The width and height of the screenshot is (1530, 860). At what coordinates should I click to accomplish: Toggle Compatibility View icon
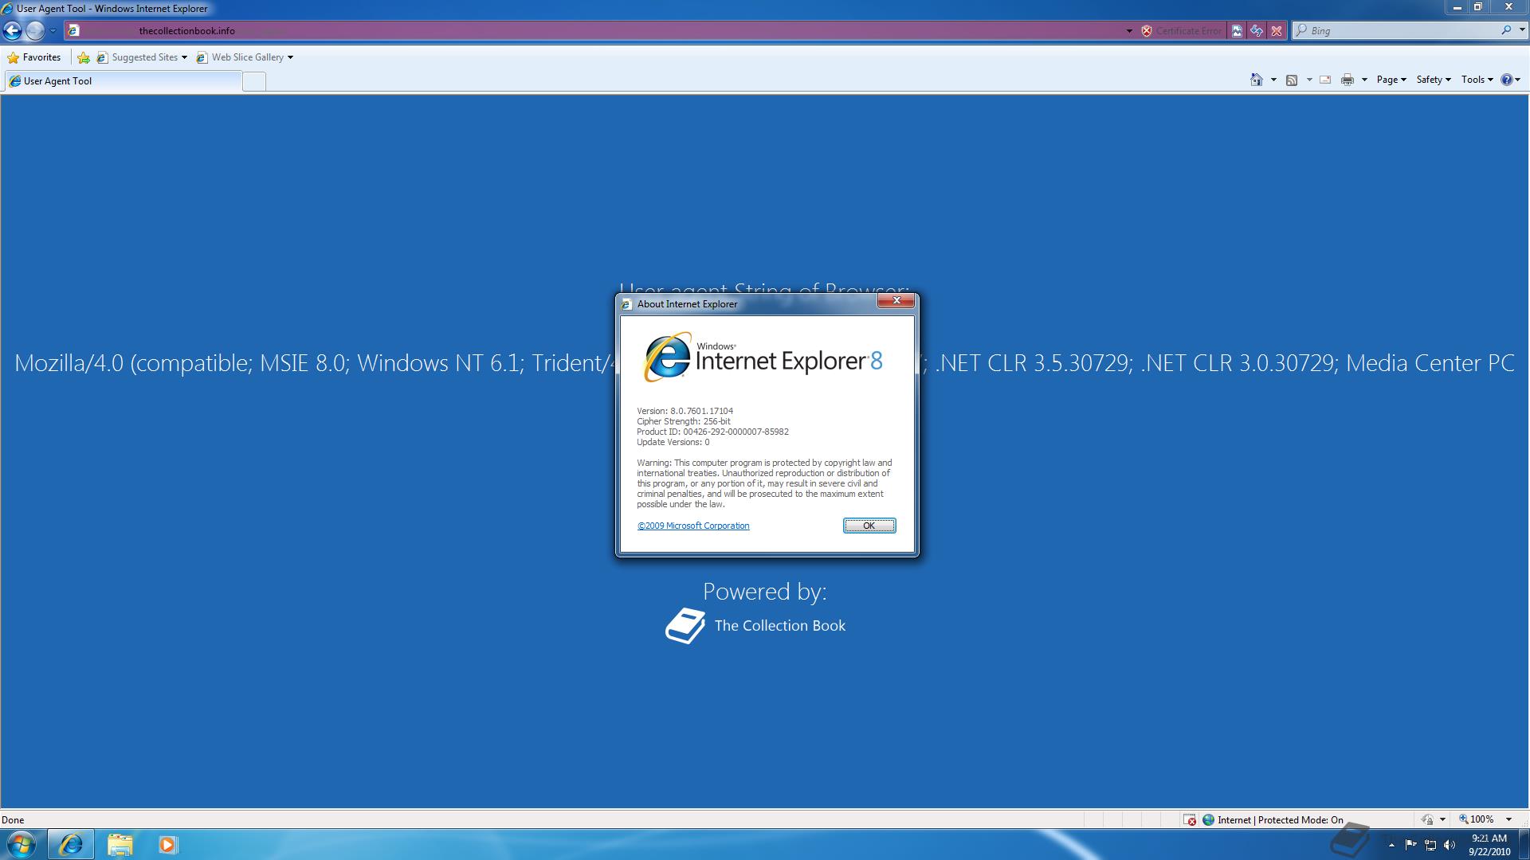(x=1237, y=31)
